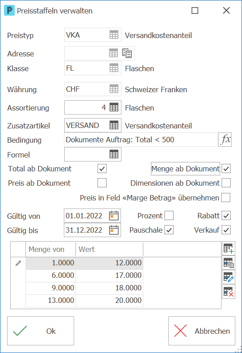Viewport: 242px width, 353px height.
Task: Open Gültig bis calendar picker
Action: pos(114,230)
